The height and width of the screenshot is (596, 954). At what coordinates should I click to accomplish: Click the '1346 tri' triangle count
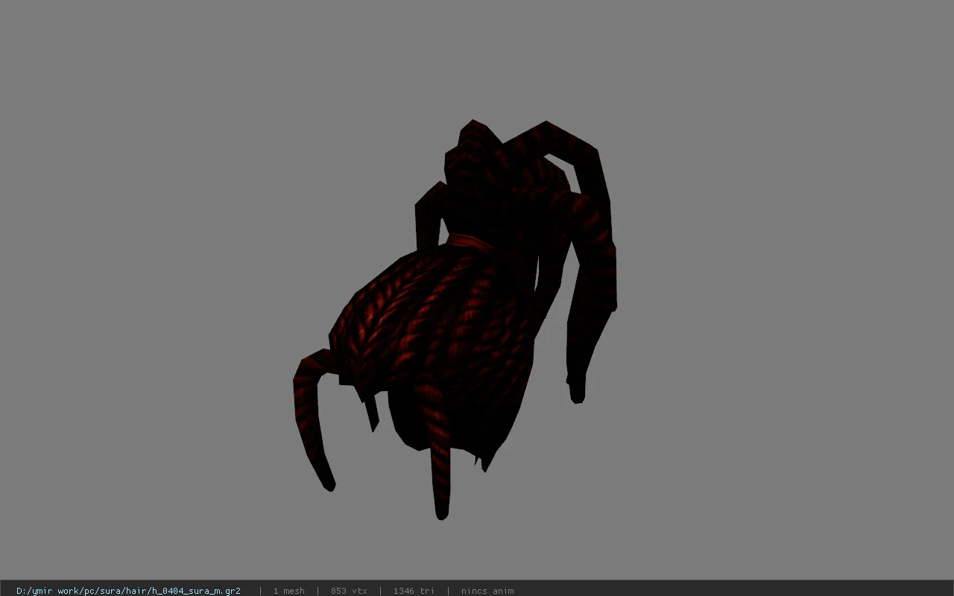pos(414,591)
